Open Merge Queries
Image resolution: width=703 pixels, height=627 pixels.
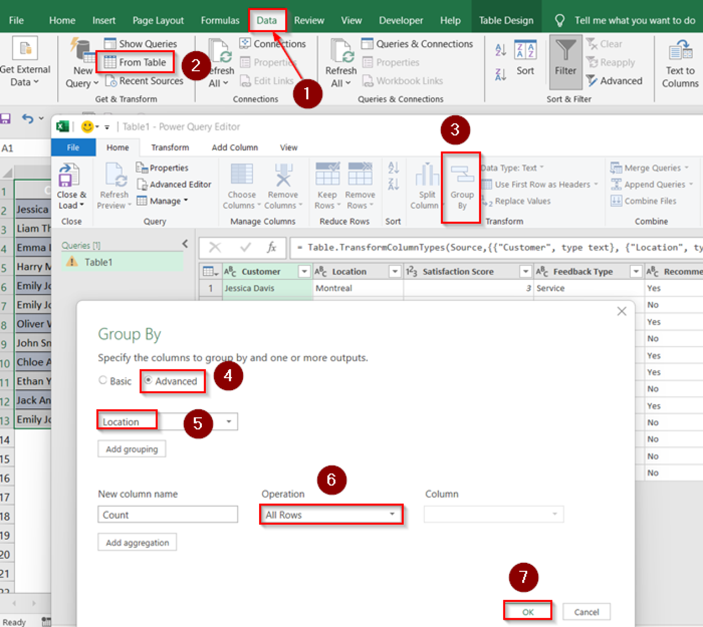(x=652, y=167)
